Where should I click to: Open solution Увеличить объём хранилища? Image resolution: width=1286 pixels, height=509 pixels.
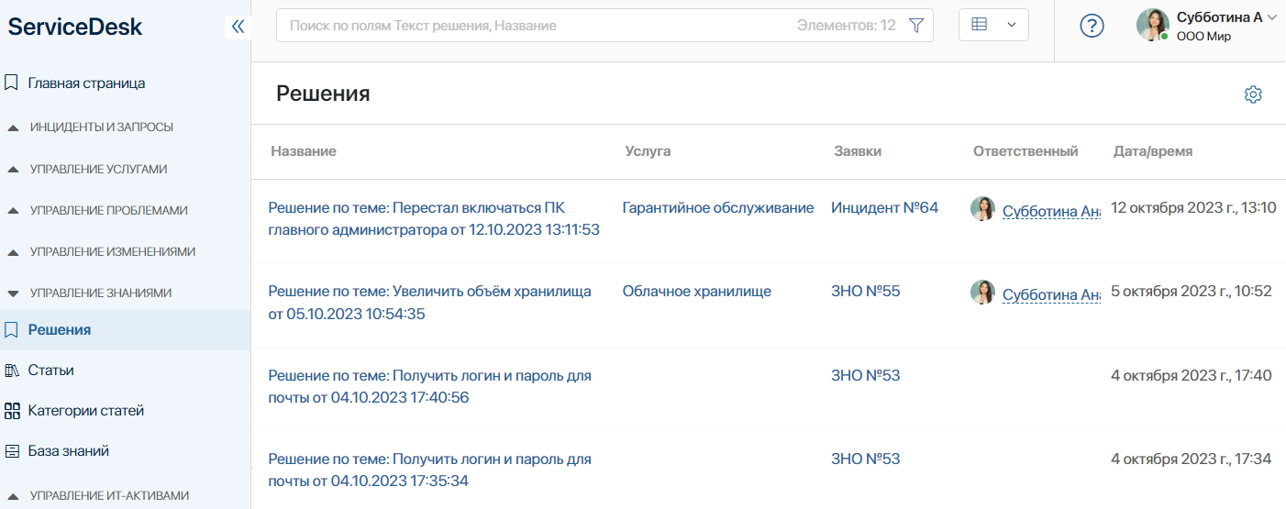click(429, 303)
